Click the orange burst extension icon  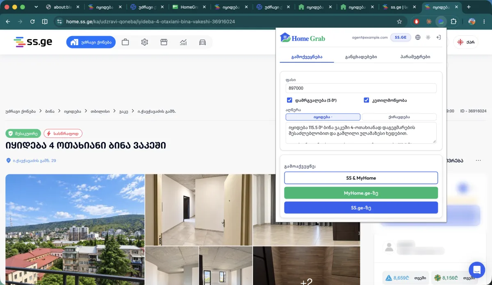click(429, 21)
